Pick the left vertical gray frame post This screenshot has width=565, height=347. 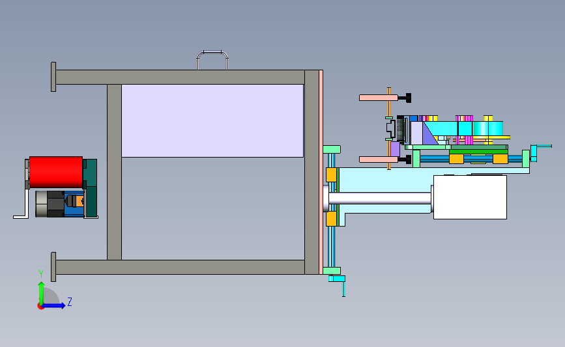pos(114,172)
